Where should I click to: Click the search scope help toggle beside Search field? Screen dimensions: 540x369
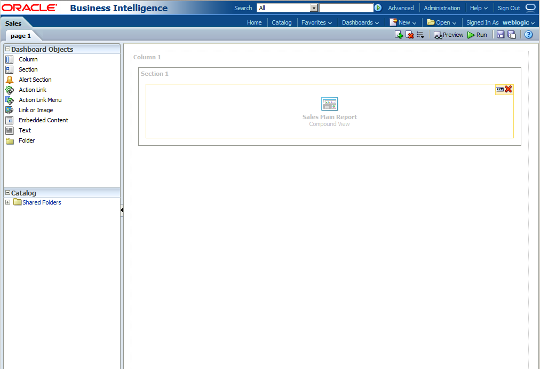point(377,7)
